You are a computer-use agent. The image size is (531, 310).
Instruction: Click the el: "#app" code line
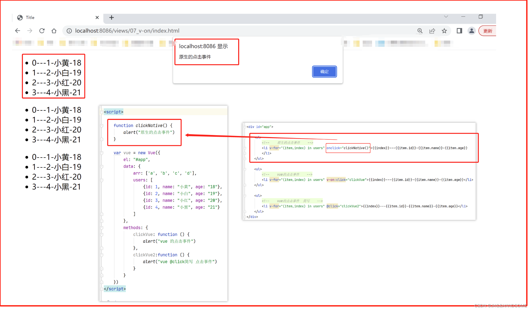pos(137,159)
